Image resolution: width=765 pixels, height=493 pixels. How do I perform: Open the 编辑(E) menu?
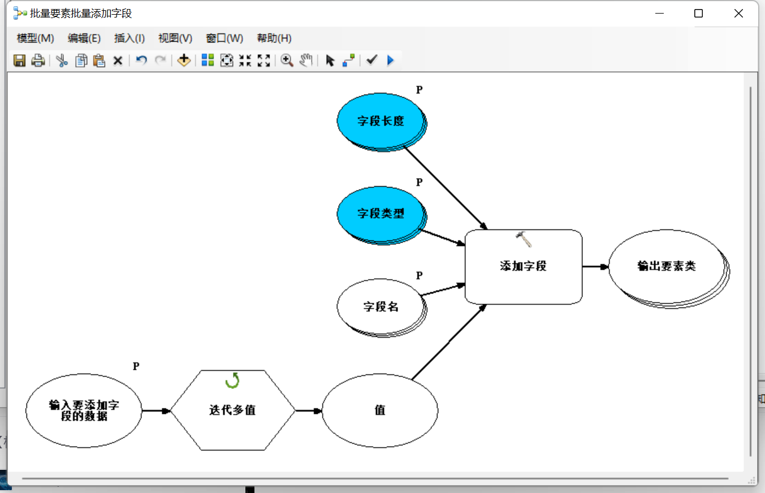pos(84,38)
